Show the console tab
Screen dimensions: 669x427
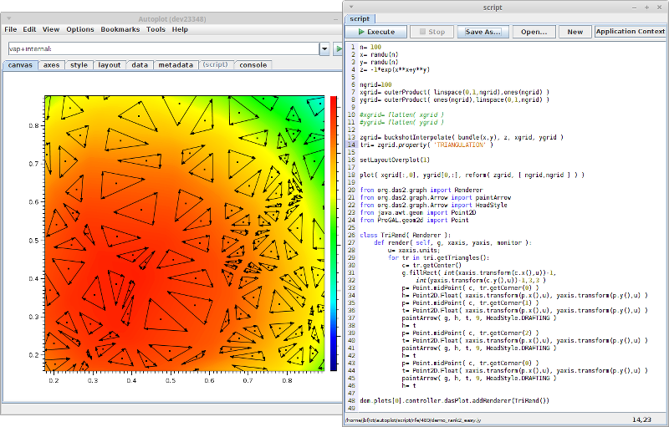point(253,64)
